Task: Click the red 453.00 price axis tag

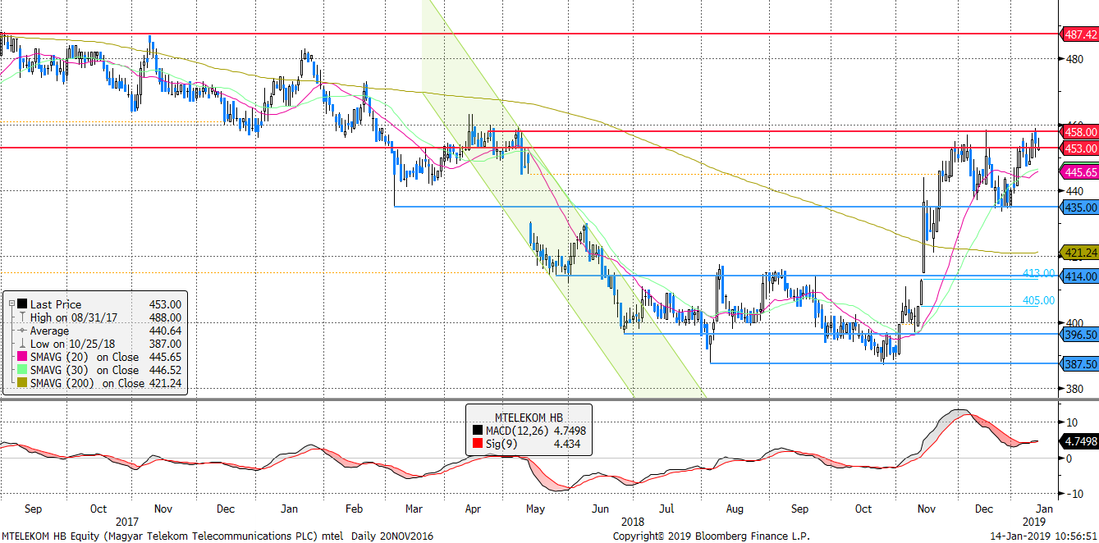Action: (1079, 148)
